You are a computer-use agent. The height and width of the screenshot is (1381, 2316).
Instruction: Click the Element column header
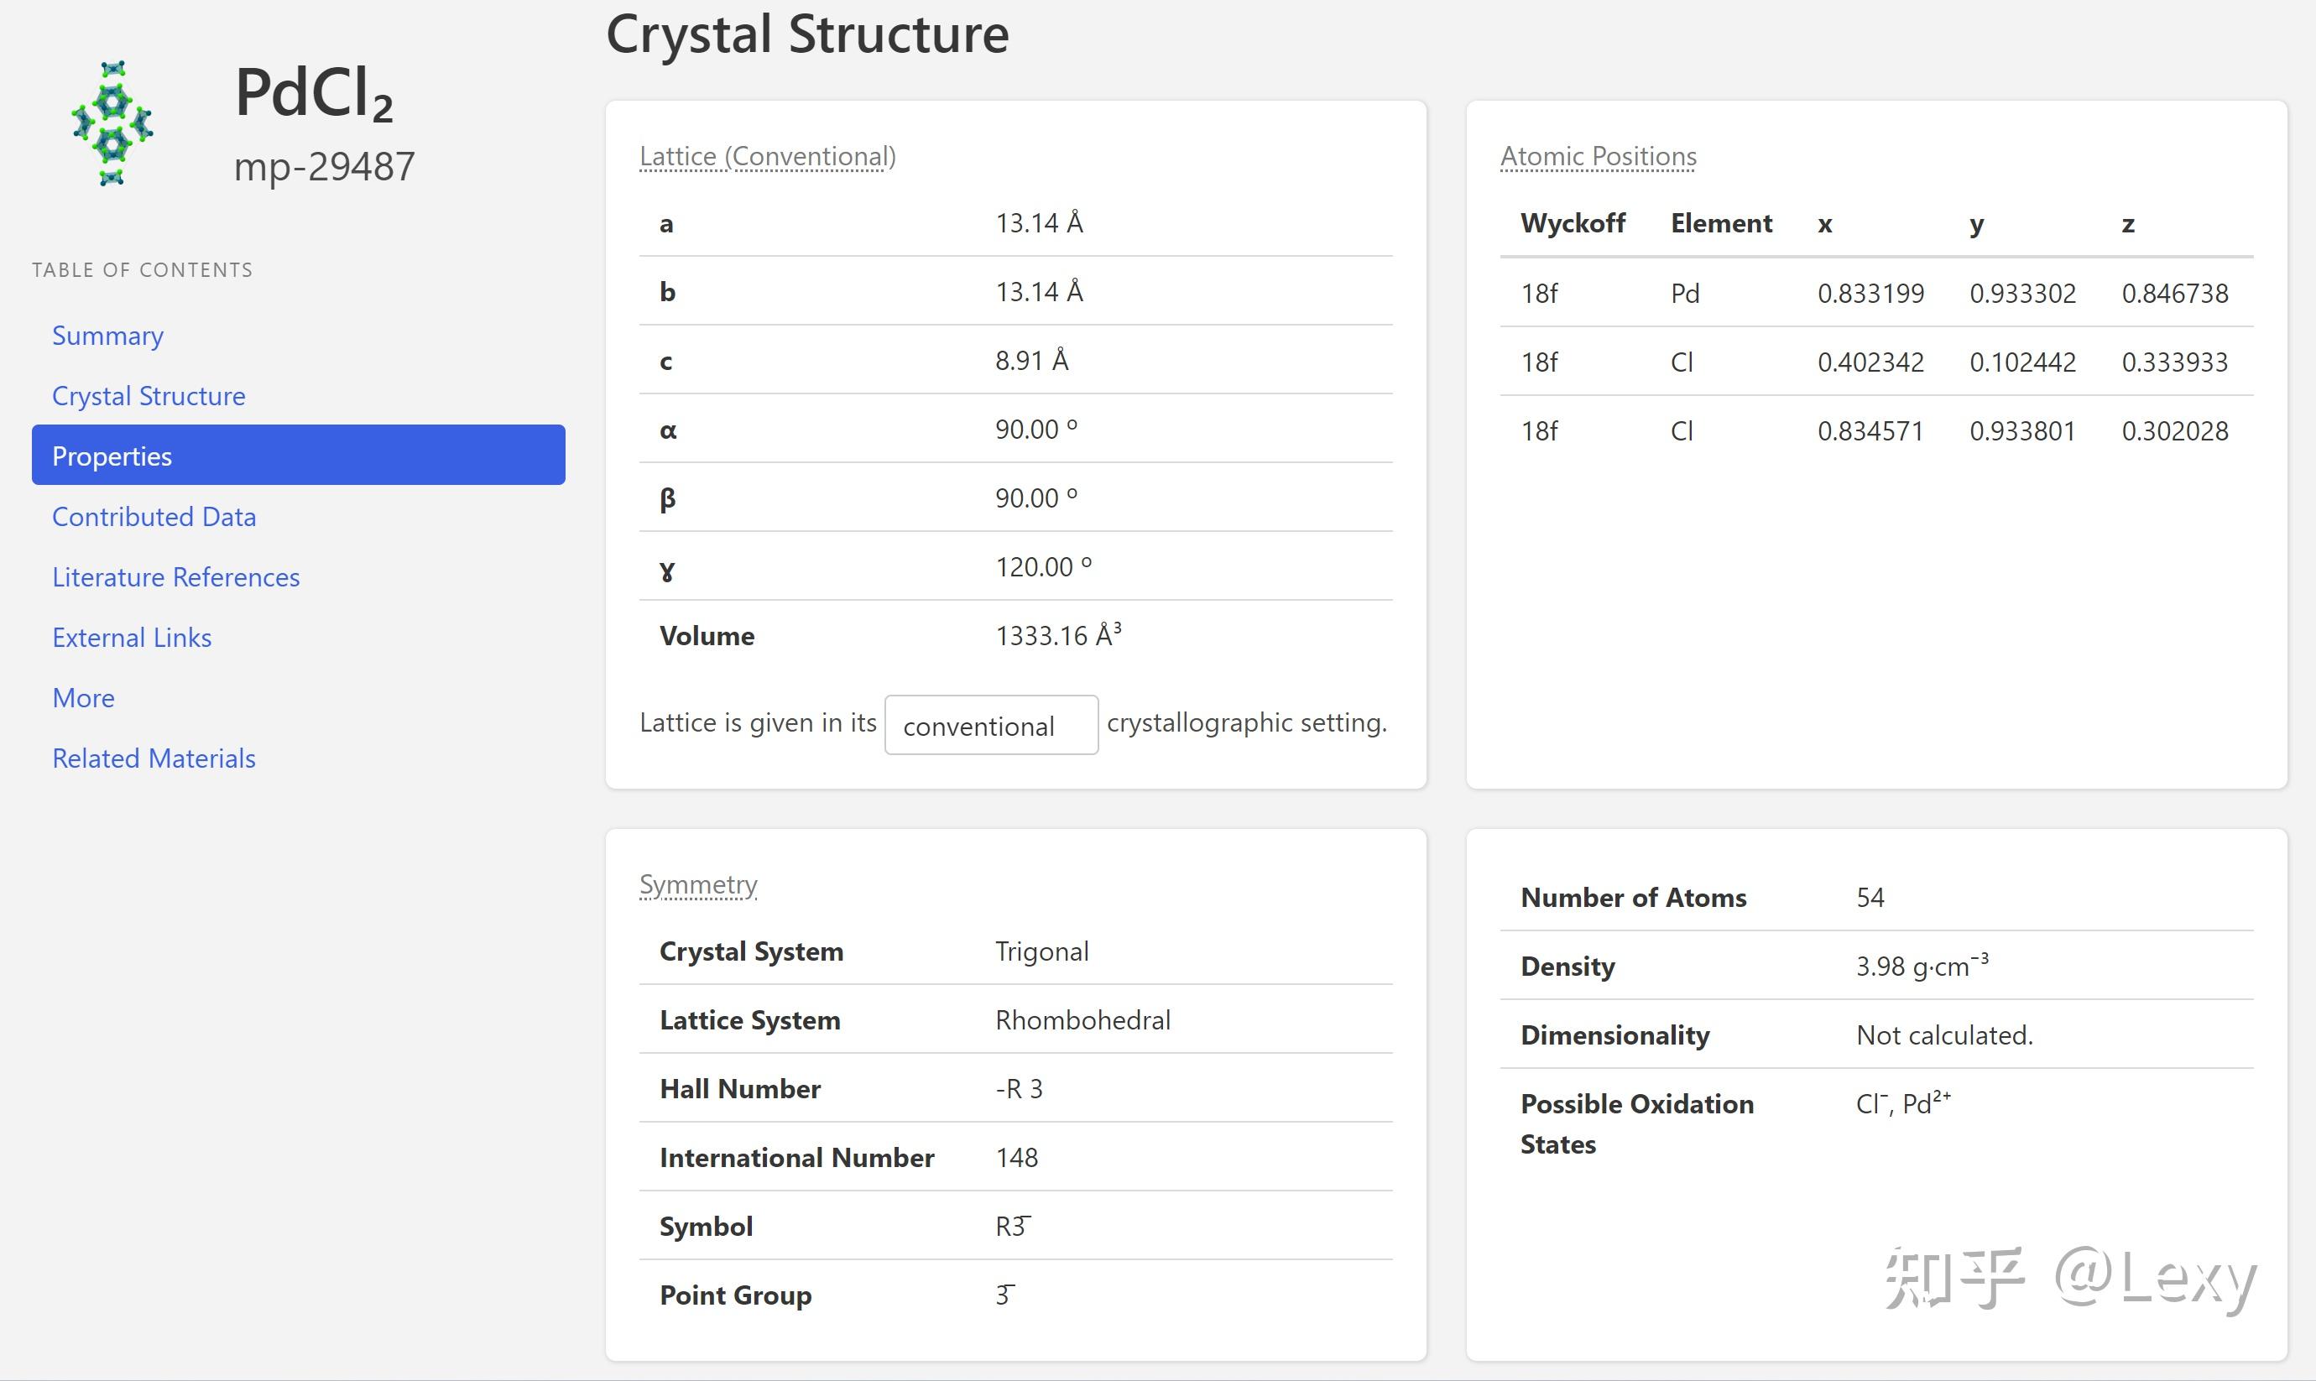click(x=1721, y=223)
